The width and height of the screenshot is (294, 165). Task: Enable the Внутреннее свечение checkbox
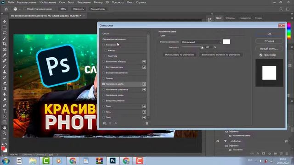coord(103,72)
